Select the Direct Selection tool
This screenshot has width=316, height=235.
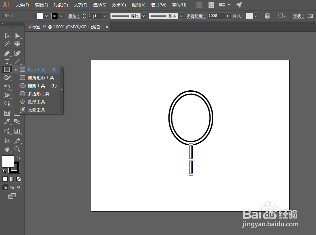pyautogui.click(x=17, y=36)
